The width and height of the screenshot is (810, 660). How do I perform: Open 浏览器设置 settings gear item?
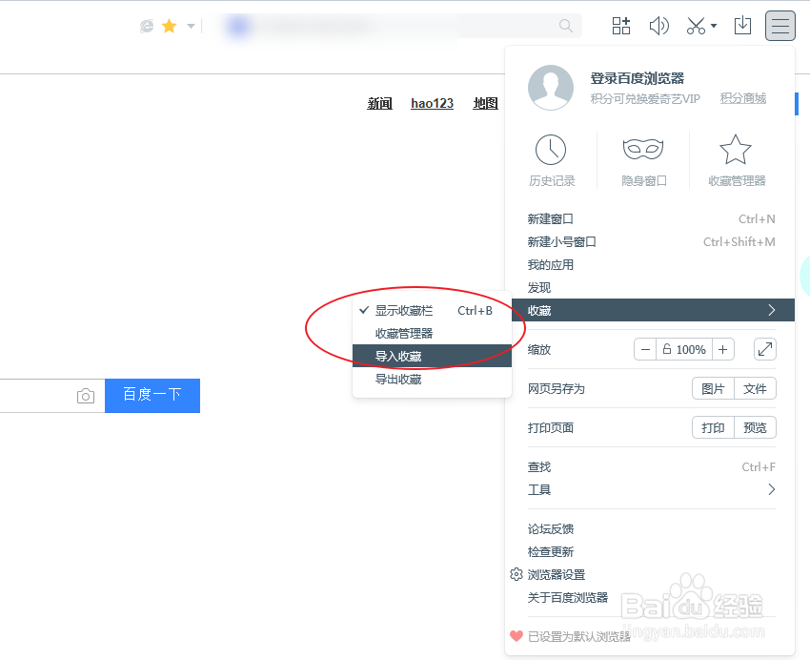pyautogui.click(x=652, y=575)
